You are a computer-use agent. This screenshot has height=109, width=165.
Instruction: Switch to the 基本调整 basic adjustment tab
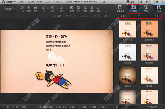120,9
